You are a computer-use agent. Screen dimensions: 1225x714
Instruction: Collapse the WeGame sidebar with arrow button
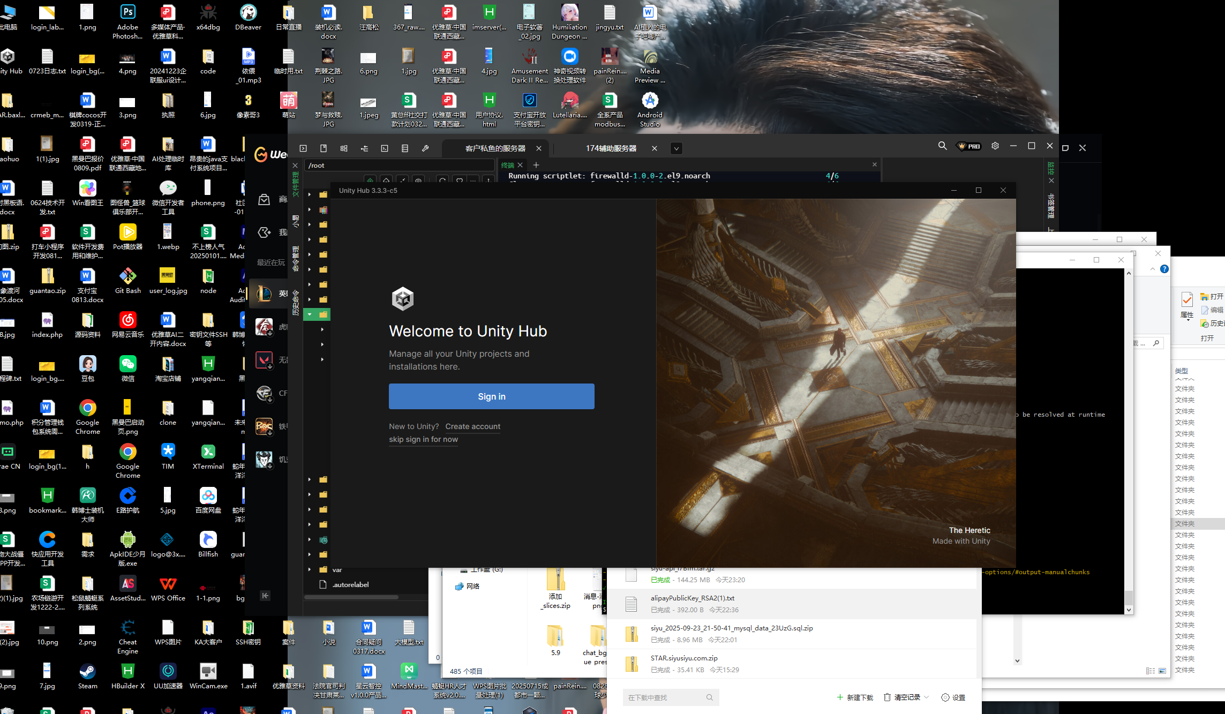pos(265,596)
